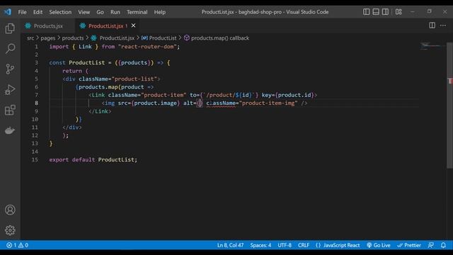This screenshot has height=255, width=453.
Task: Open the Accounts menu icon
Action: (10, 210)
